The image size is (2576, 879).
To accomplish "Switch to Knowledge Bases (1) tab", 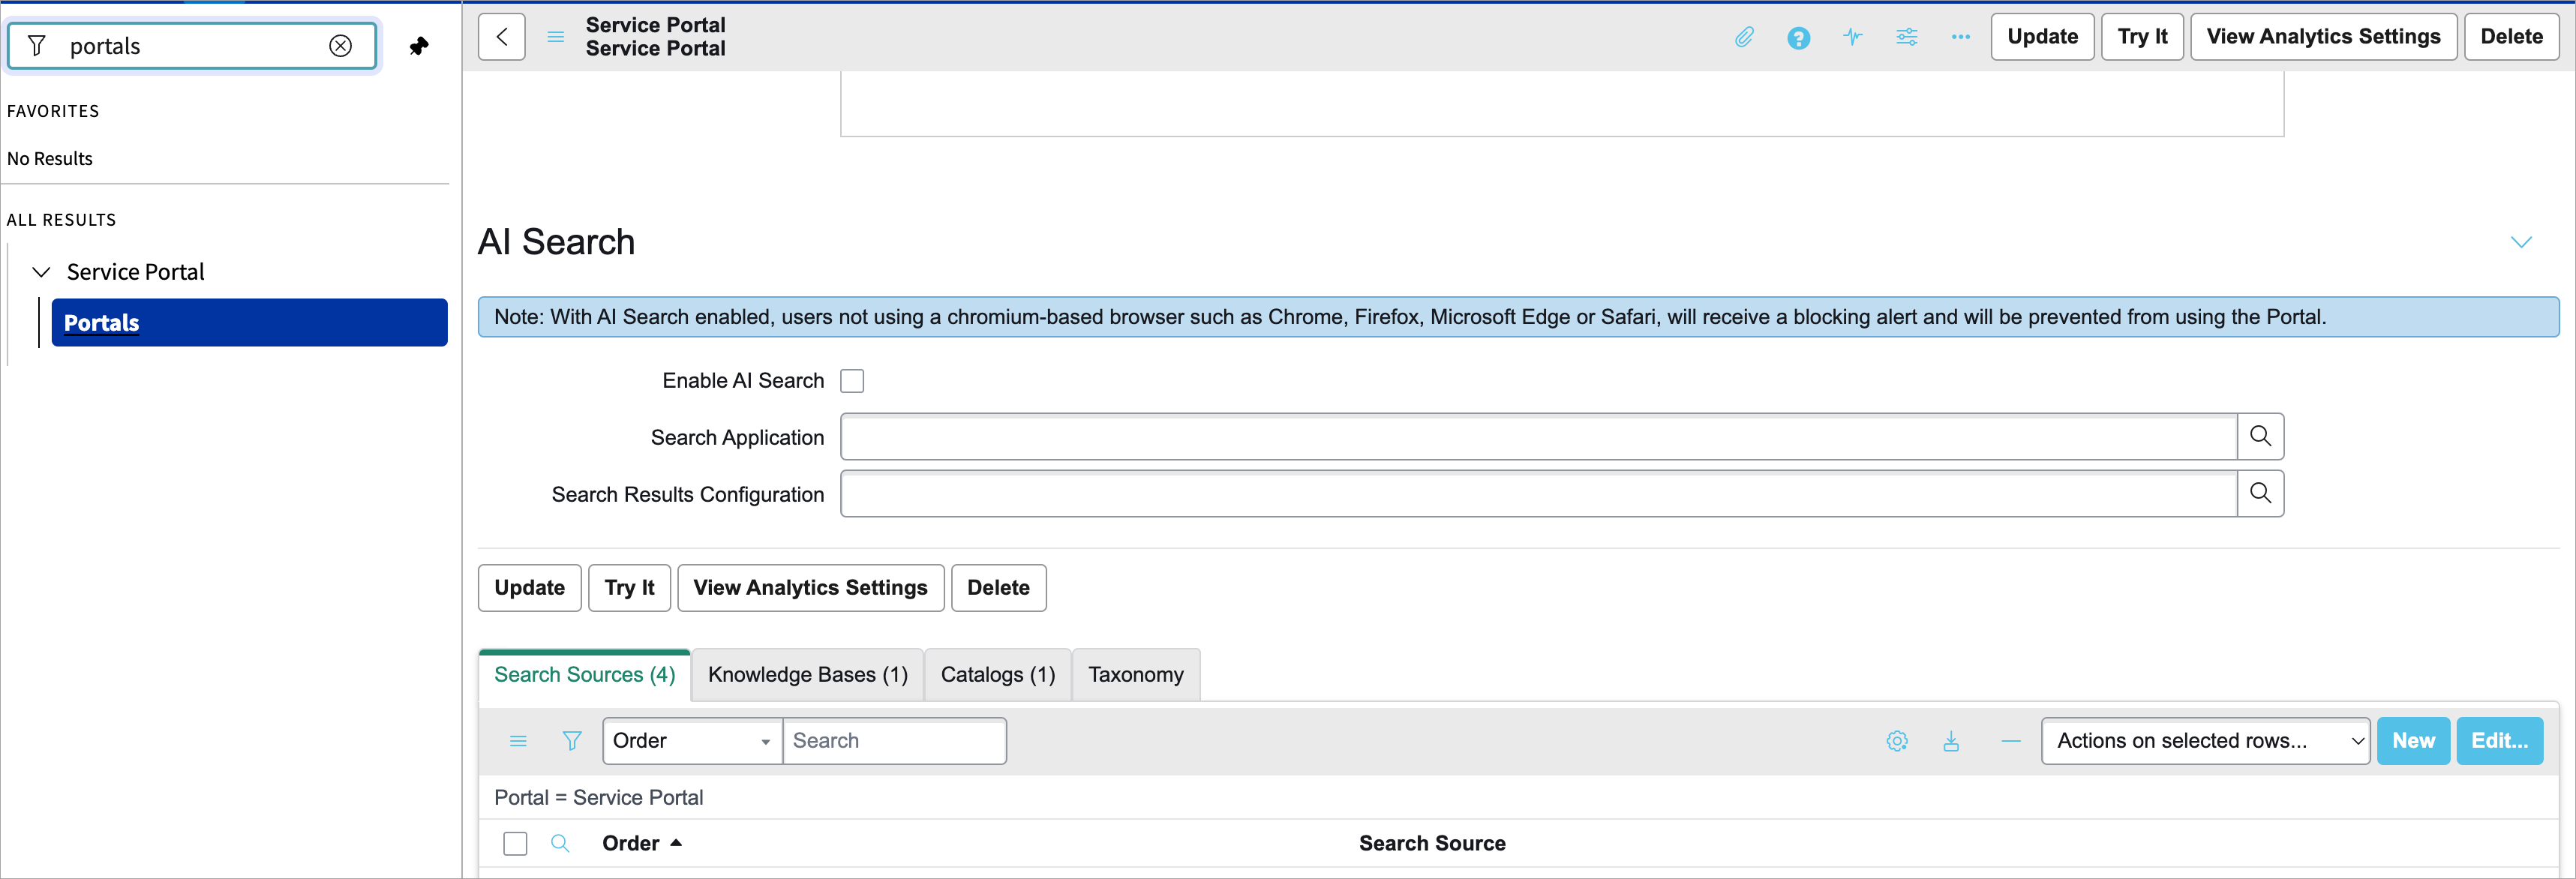I will (808, 675).
